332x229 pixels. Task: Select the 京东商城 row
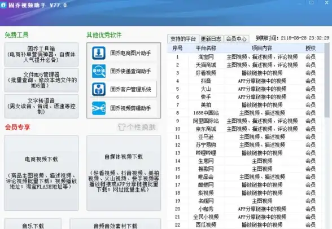pos(246,129)
